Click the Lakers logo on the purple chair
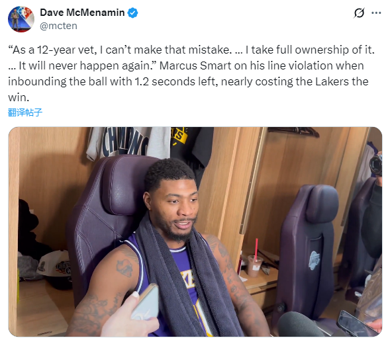388x342 pixels. pos(315,260)
